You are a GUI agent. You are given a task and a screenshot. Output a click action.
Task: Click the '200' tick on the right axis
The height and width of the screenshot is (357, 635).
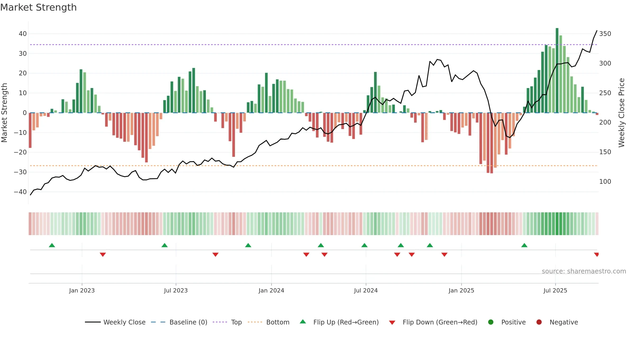[x=605, y=122]
